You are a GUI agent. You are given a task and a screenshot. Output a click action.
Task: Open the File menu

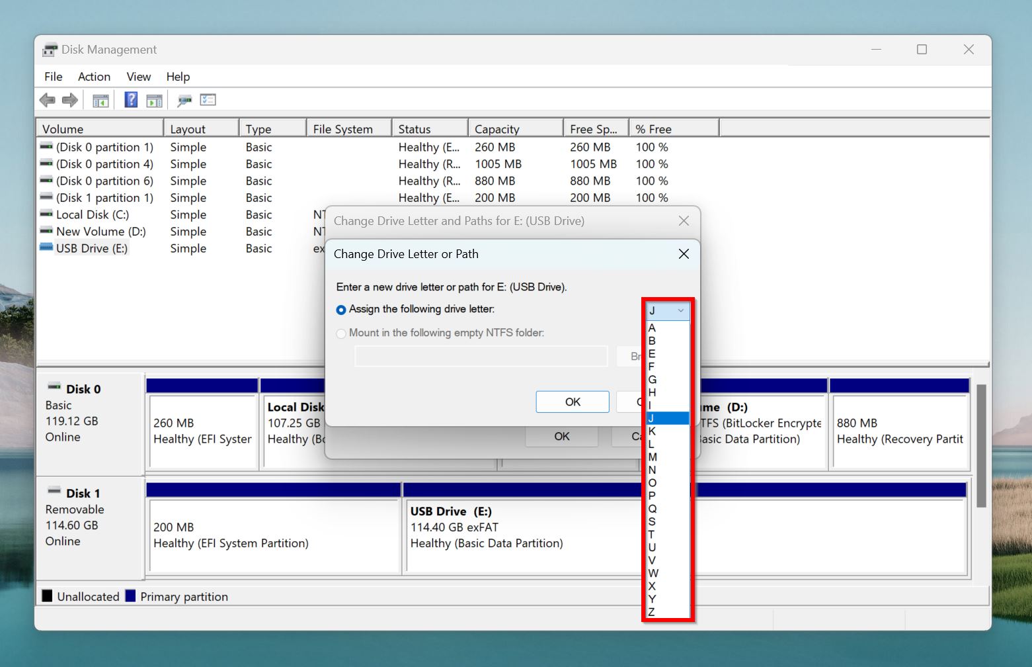click(x=54, y=77)
